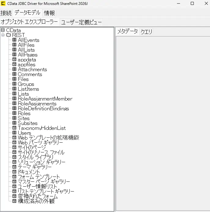Click the table icon beside Roles
The width and height of the screenshot is (210, 212).
(14, 113)
